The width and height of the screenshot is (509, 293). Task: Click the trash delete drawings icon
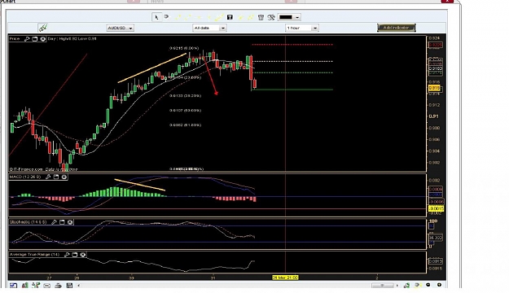[261, 17]
